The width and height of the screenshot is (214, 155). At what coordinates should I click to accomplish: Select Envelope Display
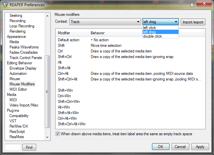click(23, 68)
